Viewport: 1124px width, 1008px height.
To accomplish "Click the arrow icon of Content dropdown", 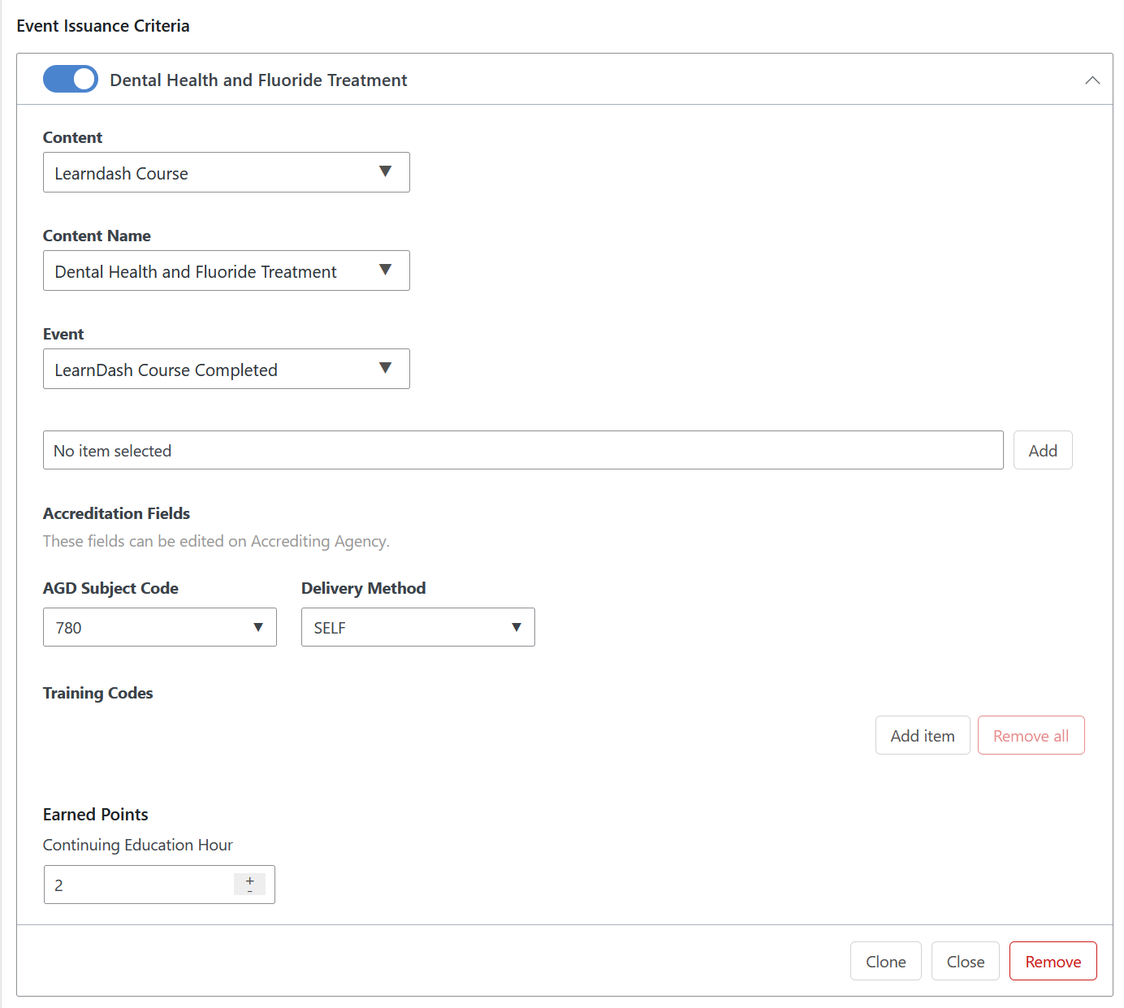I will (x=385, y=172).
